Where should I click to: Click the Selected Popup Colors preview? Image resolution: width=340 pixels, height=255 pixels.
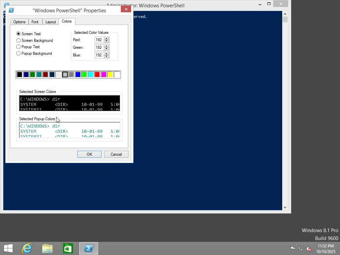(x=69, y=130)
